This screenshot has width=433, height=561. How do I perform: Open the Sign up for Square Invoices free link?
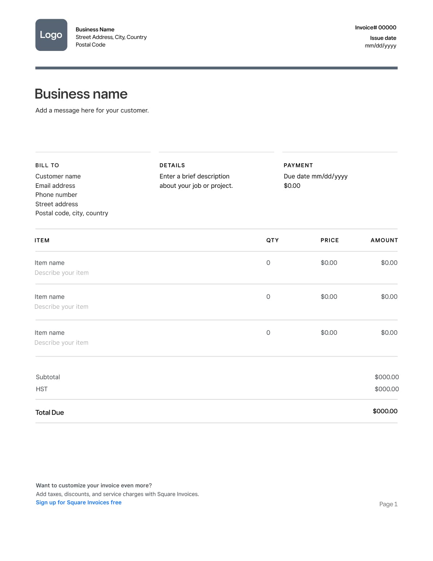pos(79,502)
